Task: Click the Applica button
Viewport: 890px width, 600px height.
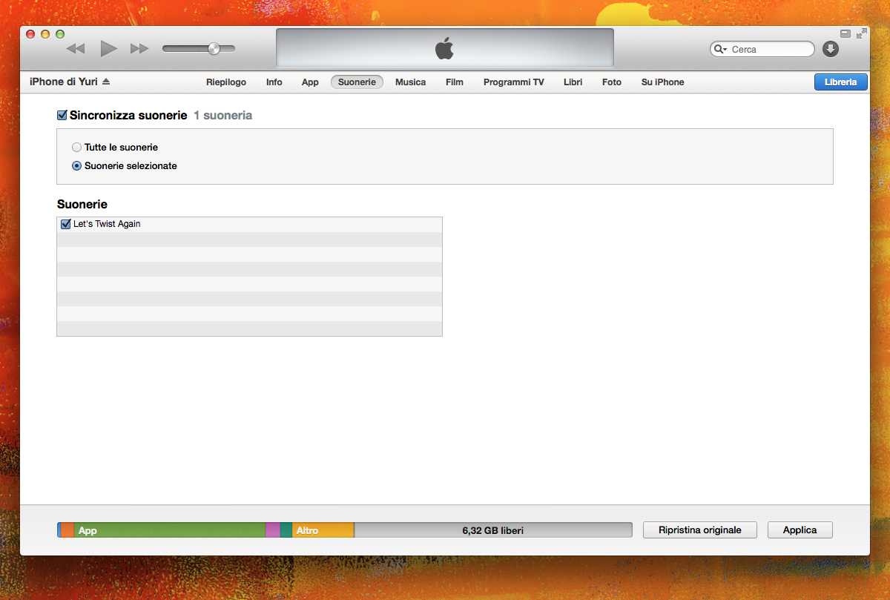Action: click(800, 530)
